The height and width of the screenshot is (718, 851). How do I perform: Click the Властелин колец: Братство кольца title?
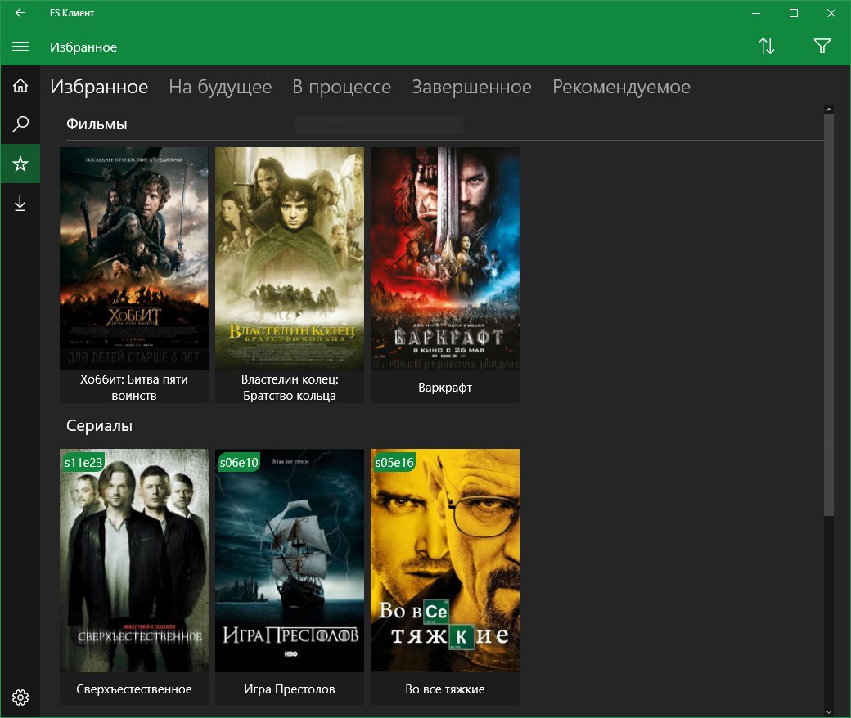289,387
